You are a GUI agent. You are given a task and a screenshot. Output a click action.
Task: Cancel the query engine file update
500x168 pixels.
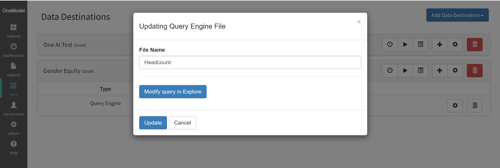pyautogui.click(x=182, y=123)
